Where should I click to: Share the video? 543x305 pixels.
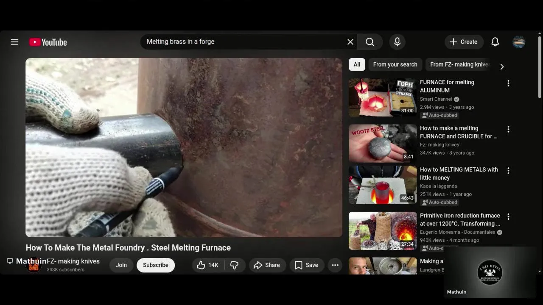coord(267,265)
